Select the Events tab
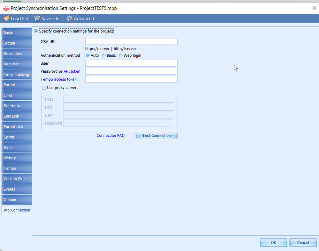The height and width of the screenshot is (251, 319). click(x=17, y=189)
